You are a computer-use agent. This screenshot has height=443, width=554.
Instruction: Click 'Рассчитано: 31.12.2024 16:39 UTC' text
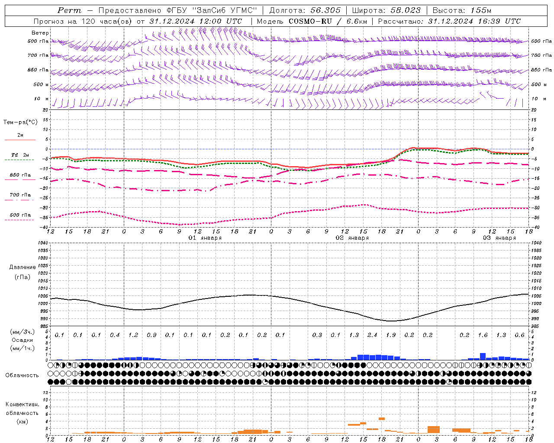(x=449, y=21)
